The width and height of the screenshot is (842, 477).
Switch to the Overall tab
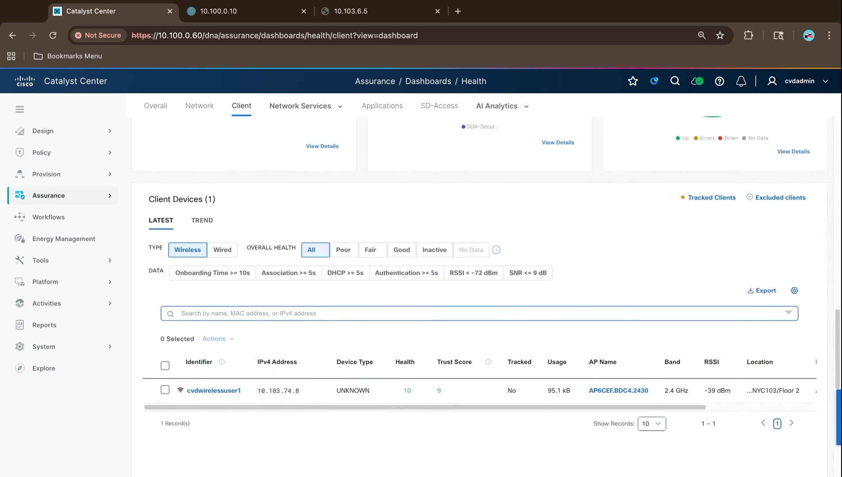[x=156, y=106]
